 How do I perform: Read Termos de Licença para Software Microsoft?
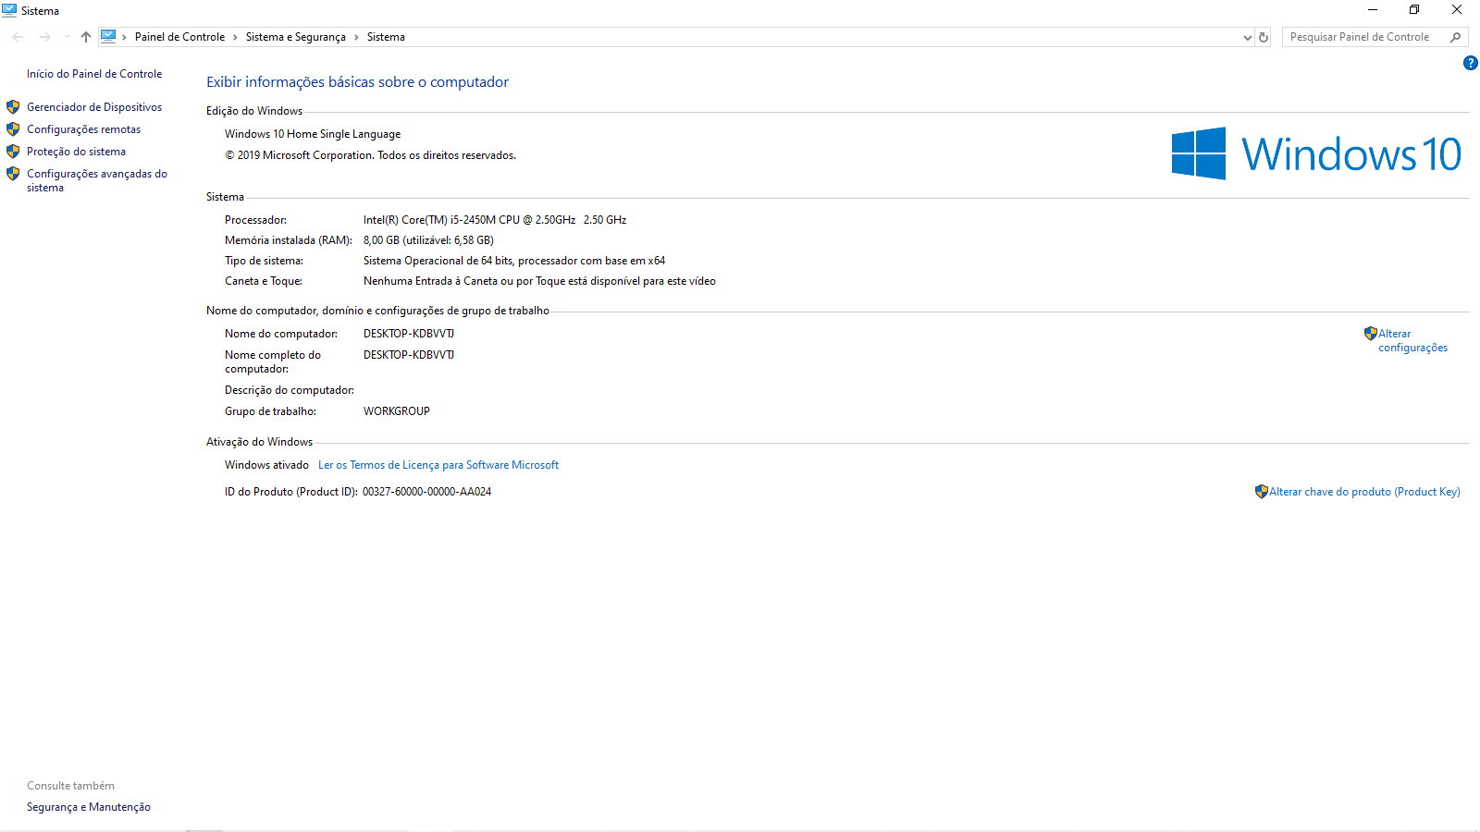438,465
